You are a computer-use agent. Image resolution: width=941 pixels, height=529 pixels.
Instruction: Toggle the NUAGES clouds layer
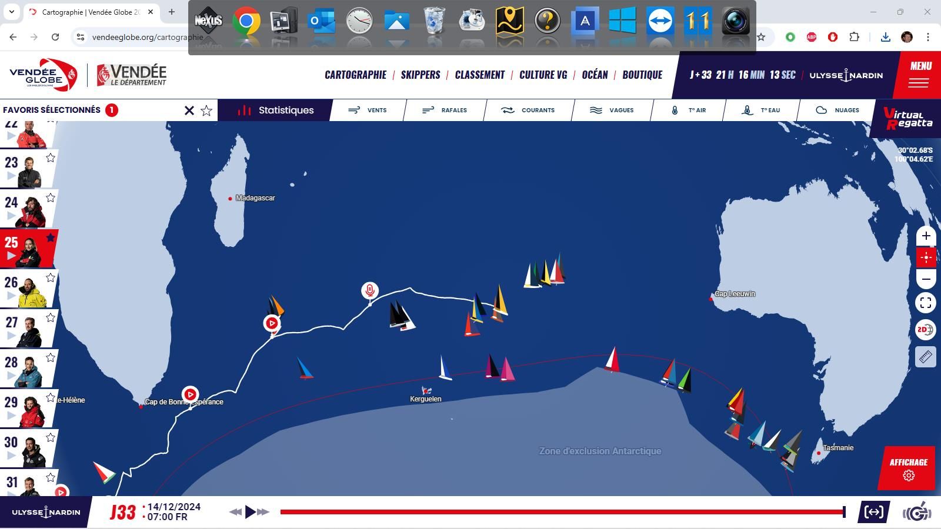coord(837,110)
